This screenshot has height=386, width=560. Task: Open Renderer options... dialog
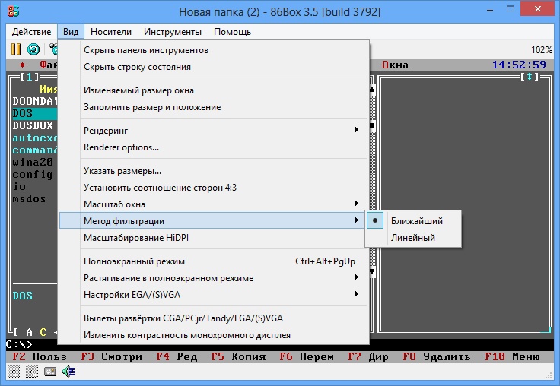pyautogui.click(x=214, y=147)
